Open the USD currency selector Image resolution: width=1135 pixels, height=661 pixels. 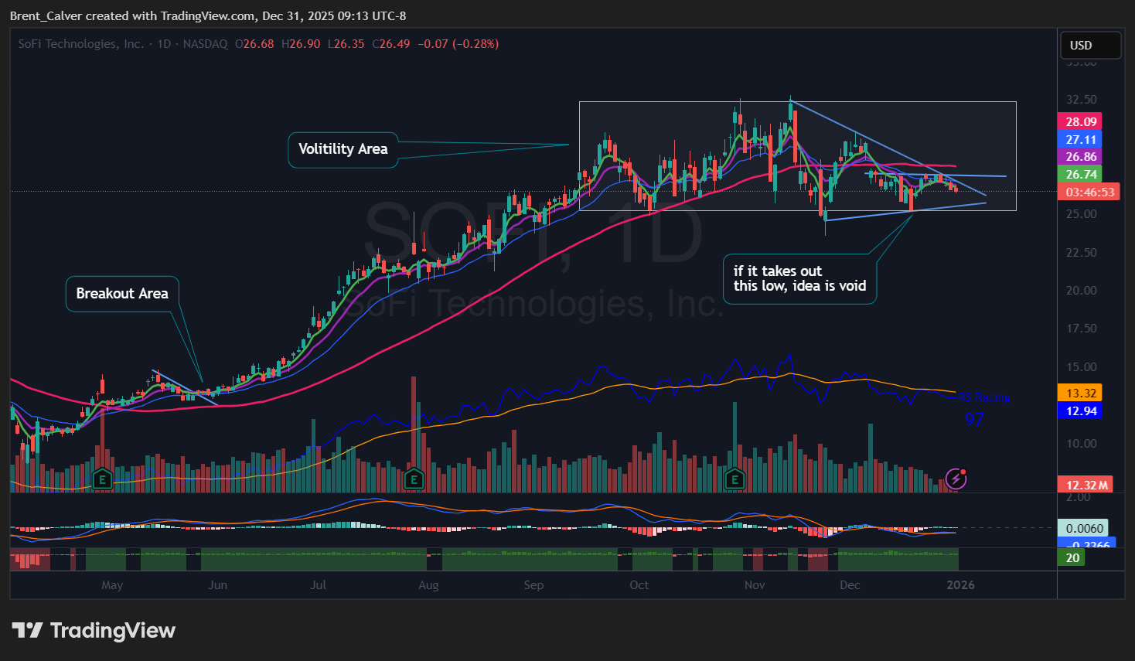click(x=1090, y=46)
